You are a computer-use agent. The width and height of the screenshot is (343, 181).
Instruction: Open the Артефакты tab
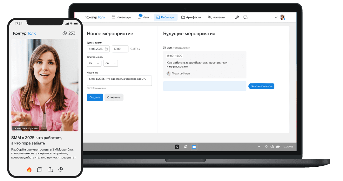click(x=191, y=17)
